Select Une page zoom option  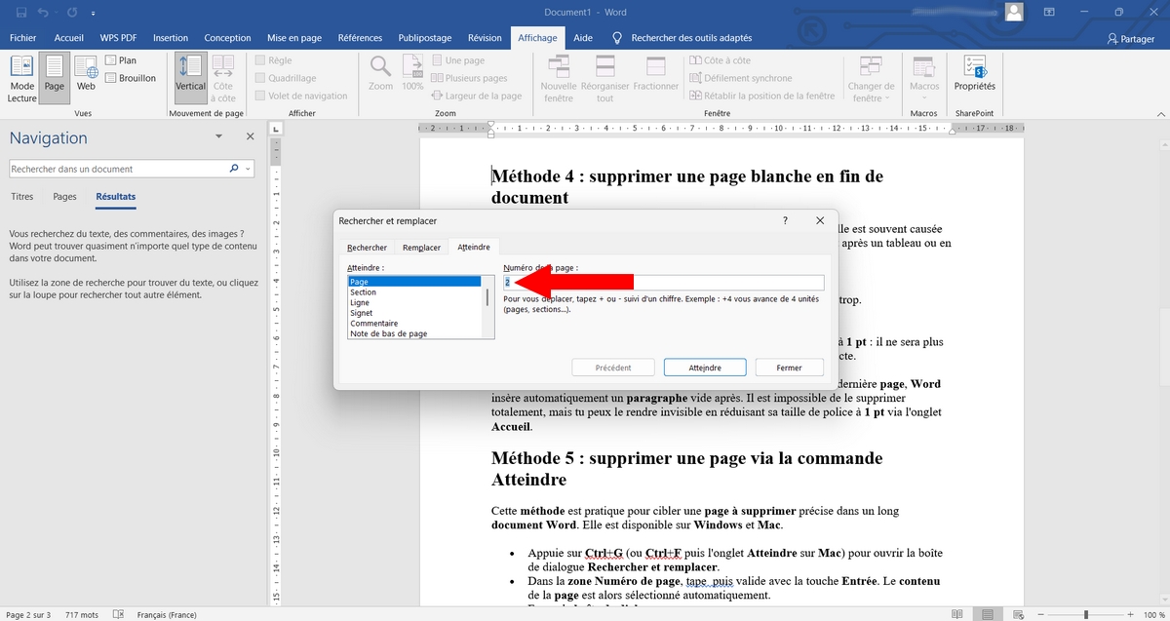(458, 60)
